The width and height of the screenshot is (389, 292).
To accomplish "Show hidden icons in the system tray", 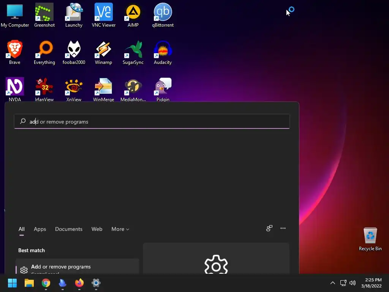I will coord(333,283).
